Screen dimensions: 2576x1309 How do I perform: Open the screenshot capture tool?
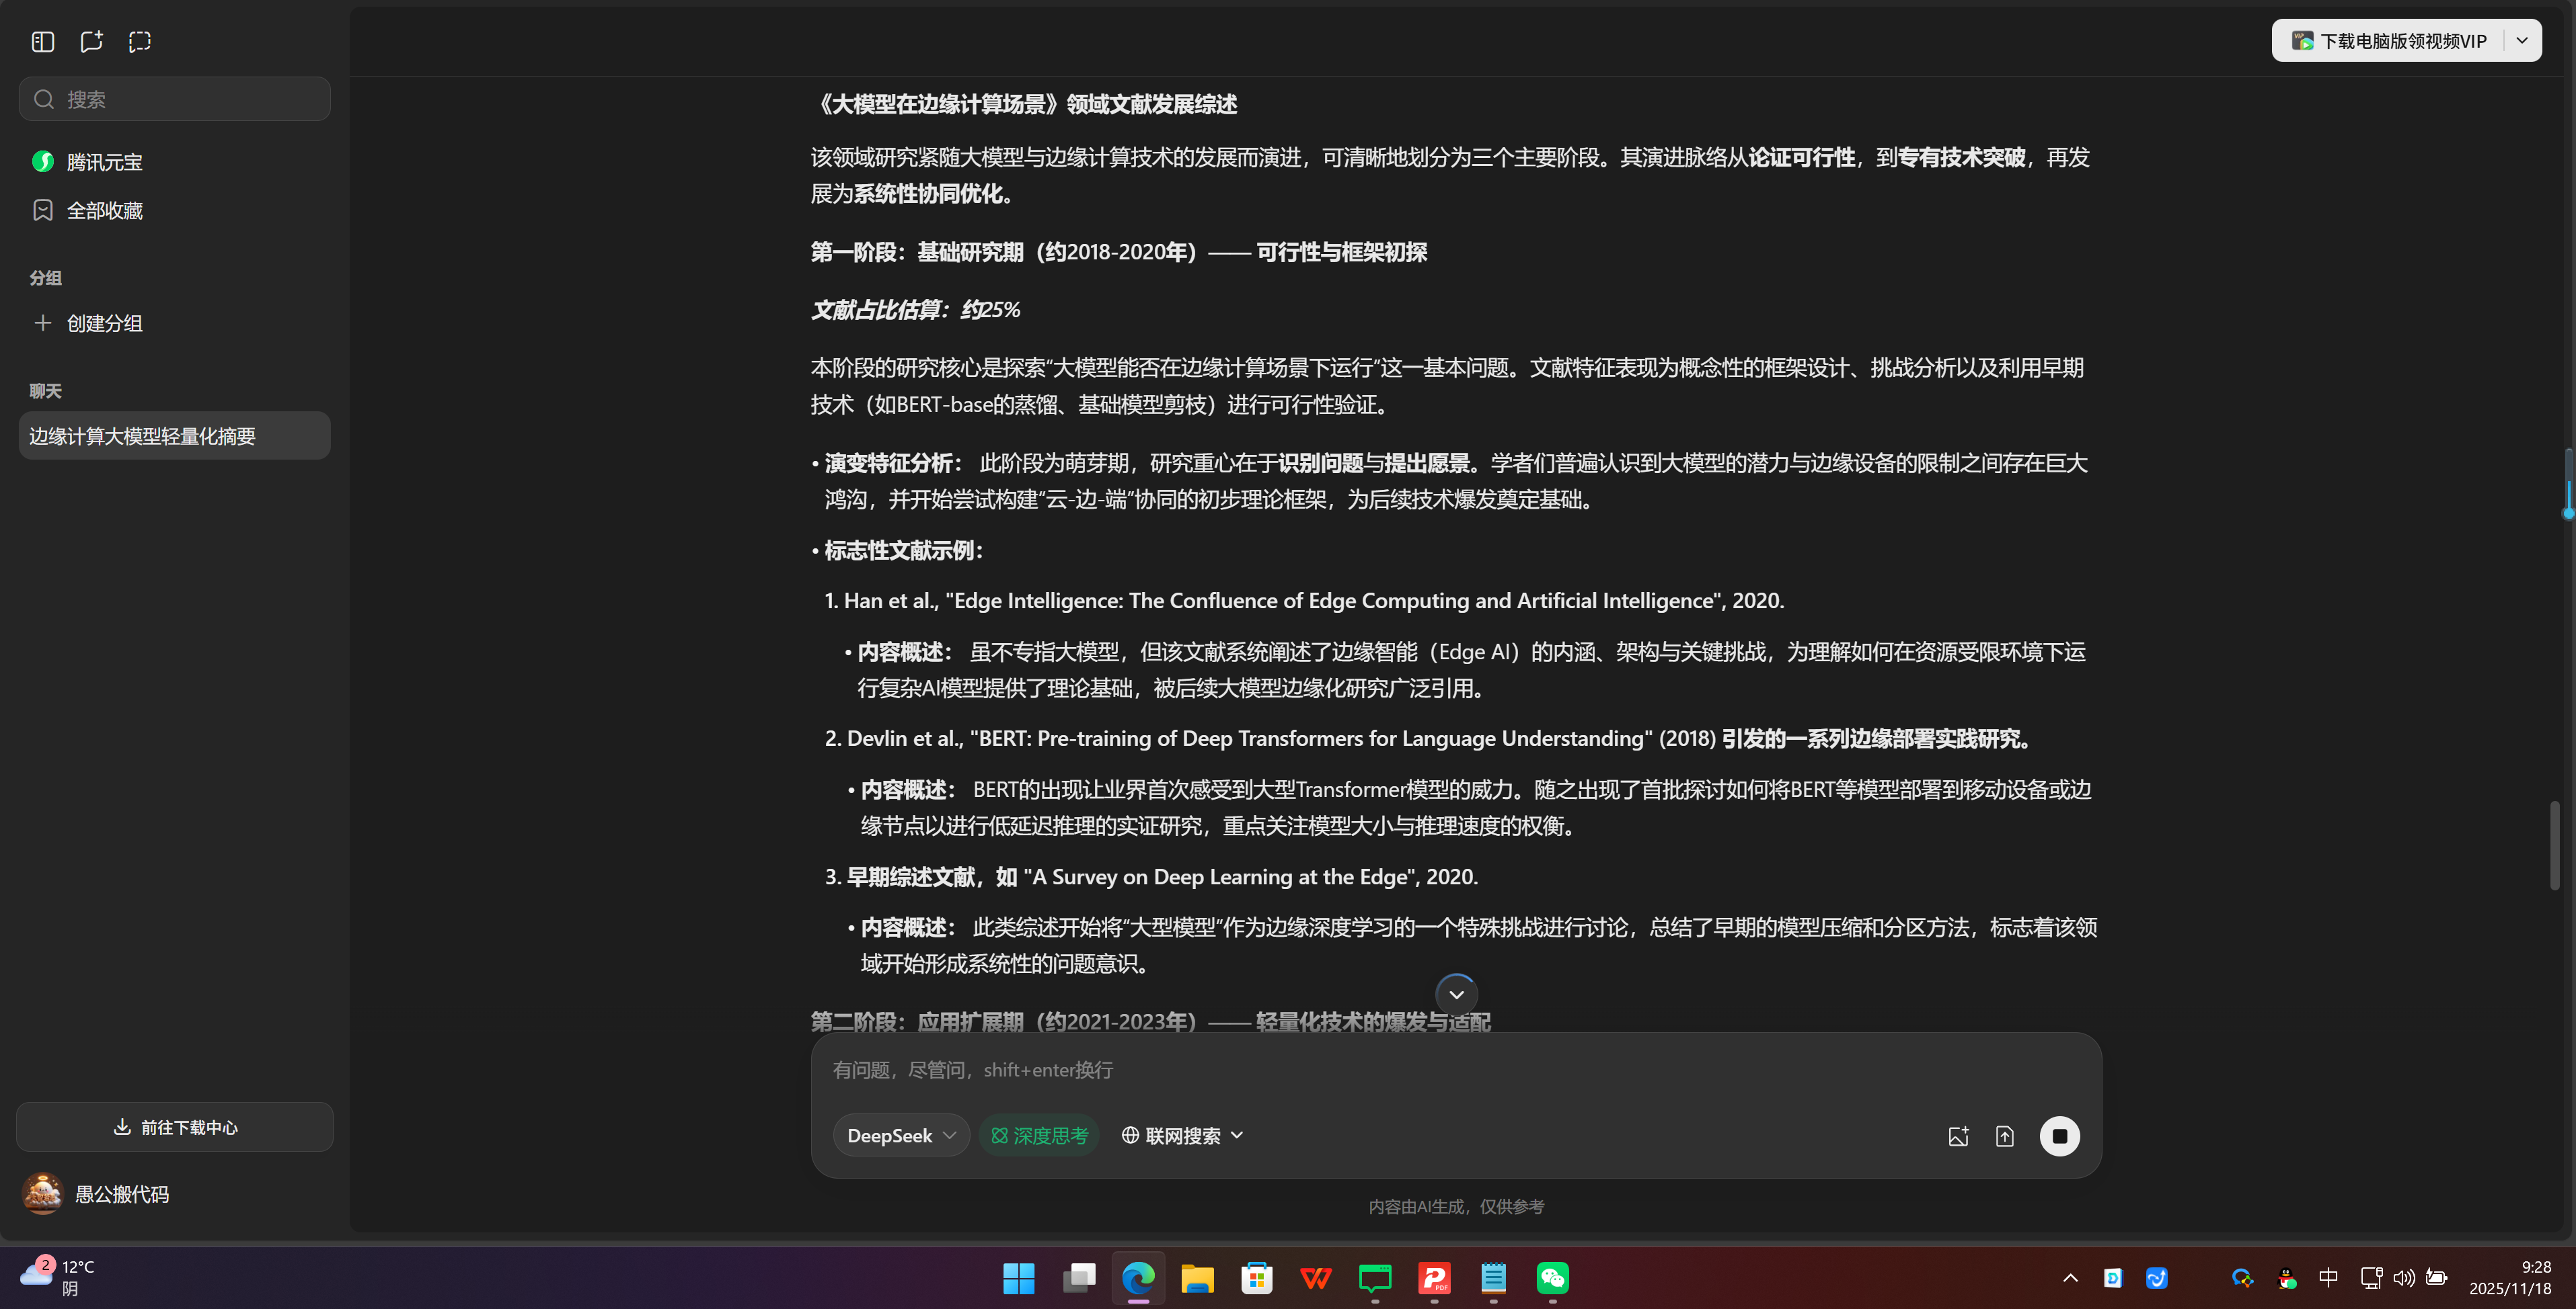(x=139, y=42)
